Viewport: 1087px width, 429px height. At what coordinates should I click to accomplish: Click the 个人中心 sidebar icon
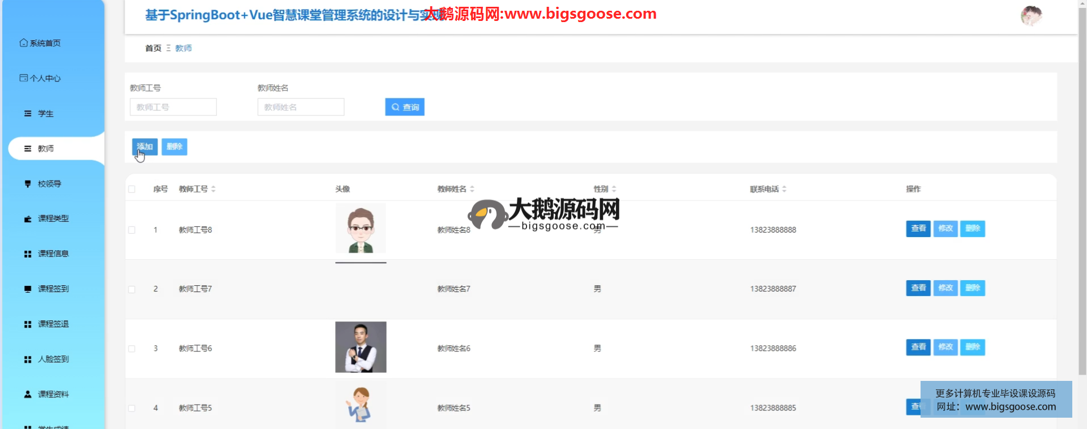[x=23, y=78]
